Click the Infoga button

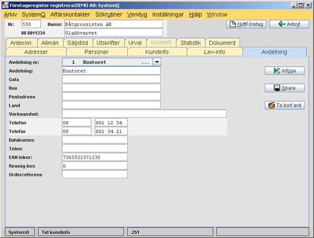tap(285, 70)
